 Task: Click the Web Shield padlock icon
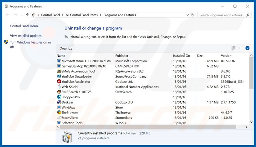click(59, 87)
